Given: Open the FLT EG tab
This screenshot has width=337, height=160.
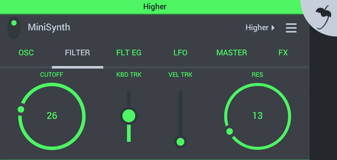Looking at the screenshot, I should coord(129,53).
